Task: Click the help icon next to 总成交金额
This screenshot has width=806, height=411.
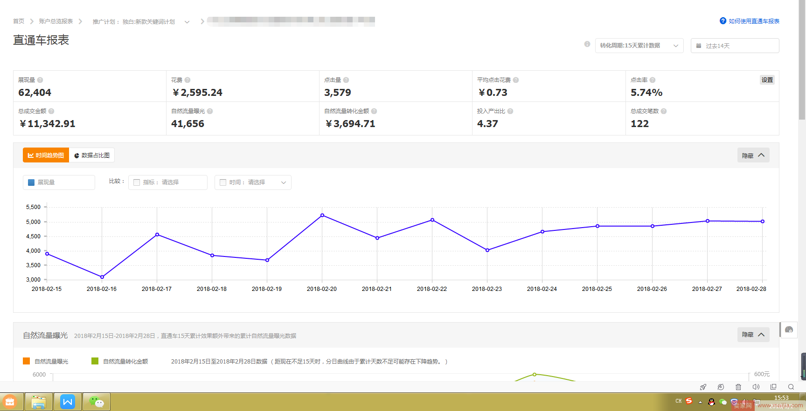Action: click(x=51, y=111)
